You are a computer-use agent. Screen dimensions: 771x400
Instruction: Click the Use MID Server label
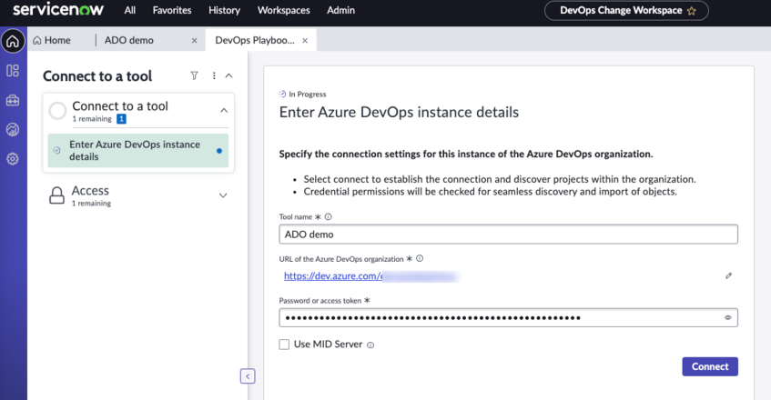pos(328,345)
